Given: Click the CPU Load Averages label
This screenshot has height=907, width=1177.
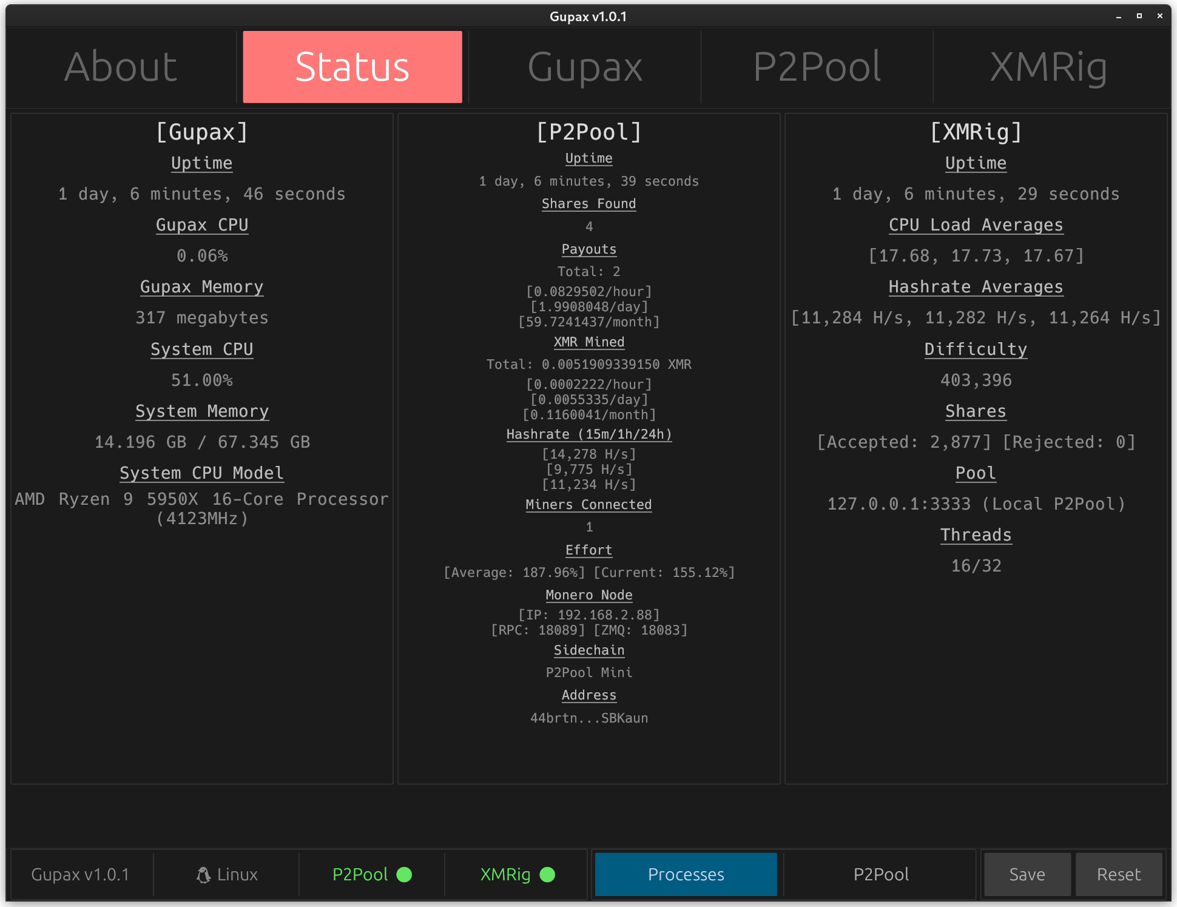Looking at the screenshot, I should (976, 224).
